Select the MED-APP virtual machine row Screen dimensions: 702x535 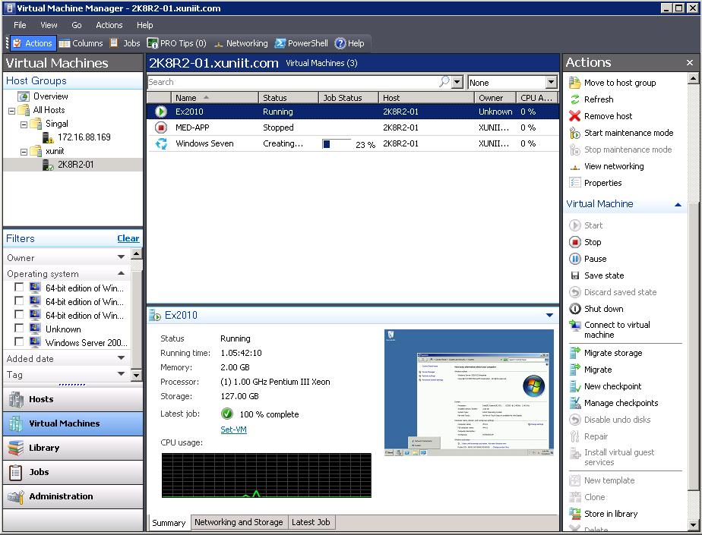click(x=353, y=127)
